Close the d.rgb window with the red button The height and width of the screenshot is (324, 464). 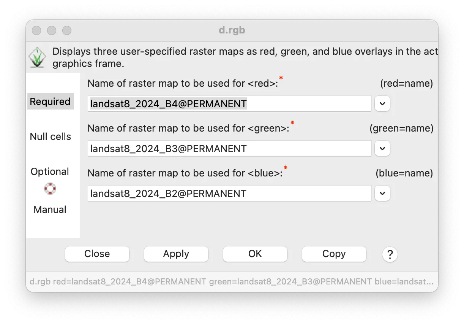click(x=36, y=30)
